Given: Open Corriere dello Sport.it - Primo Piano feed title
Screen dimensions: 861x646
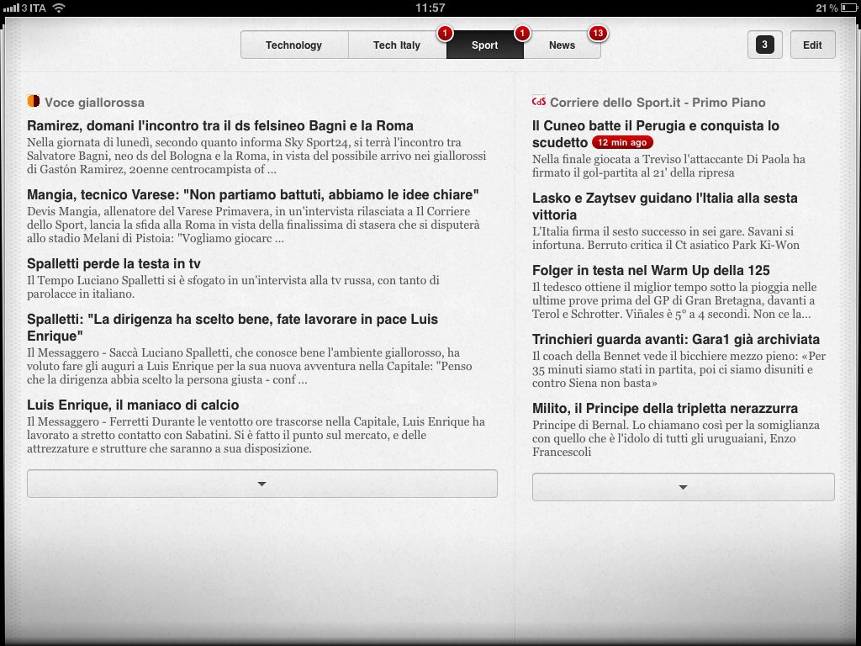Looking at the screenshot, I should (658, 102).
